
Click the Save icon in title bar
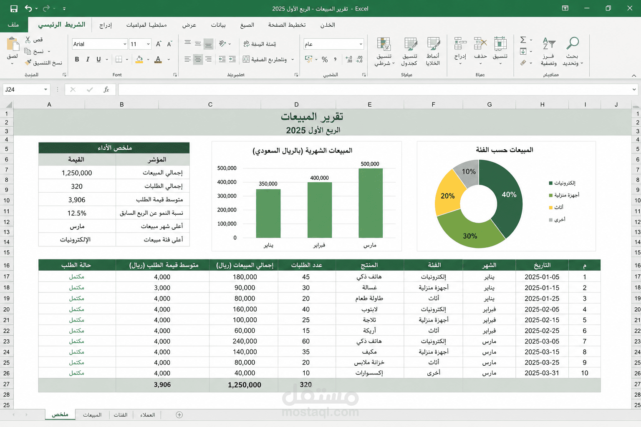14,8
